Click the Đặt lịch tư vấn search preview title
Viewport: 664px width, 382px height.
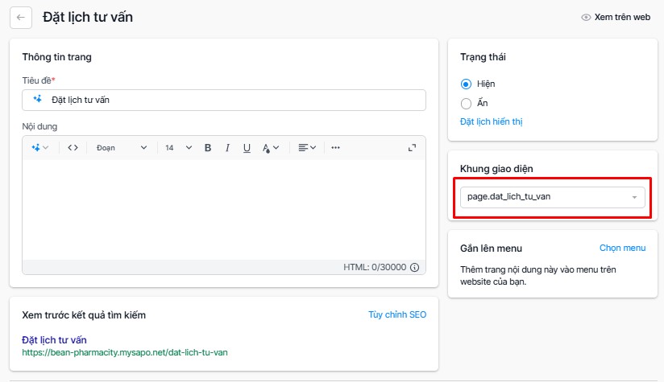click(54, 340)
